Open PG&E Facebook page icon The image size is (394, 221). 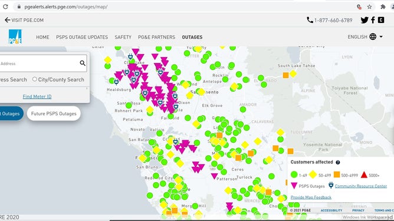[373, 20]
